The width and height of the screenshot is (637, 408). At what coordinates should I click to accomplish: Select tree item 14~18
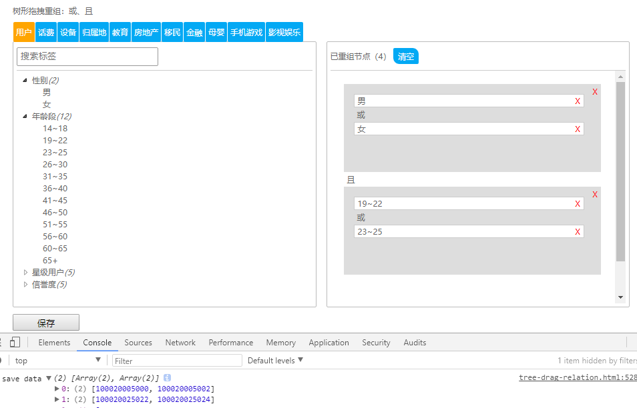pyautogui.click(x=55, y=129)
